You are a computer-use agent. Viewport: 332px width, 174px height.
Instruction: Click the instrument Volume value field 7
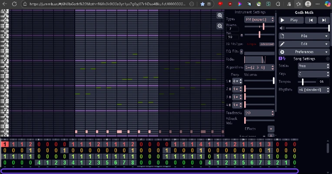[x=232, y=29]
